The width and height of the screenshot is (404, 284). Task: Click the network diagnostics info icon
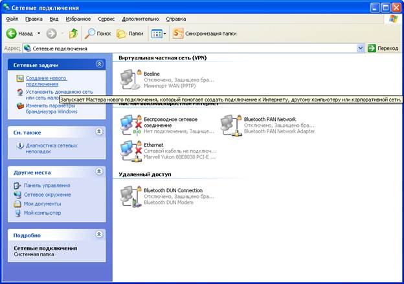point(20,146)
